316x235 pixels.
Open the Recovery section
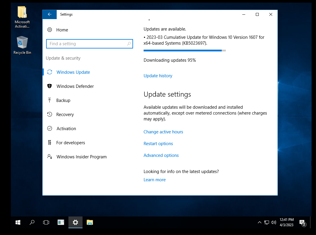point(65,115)
